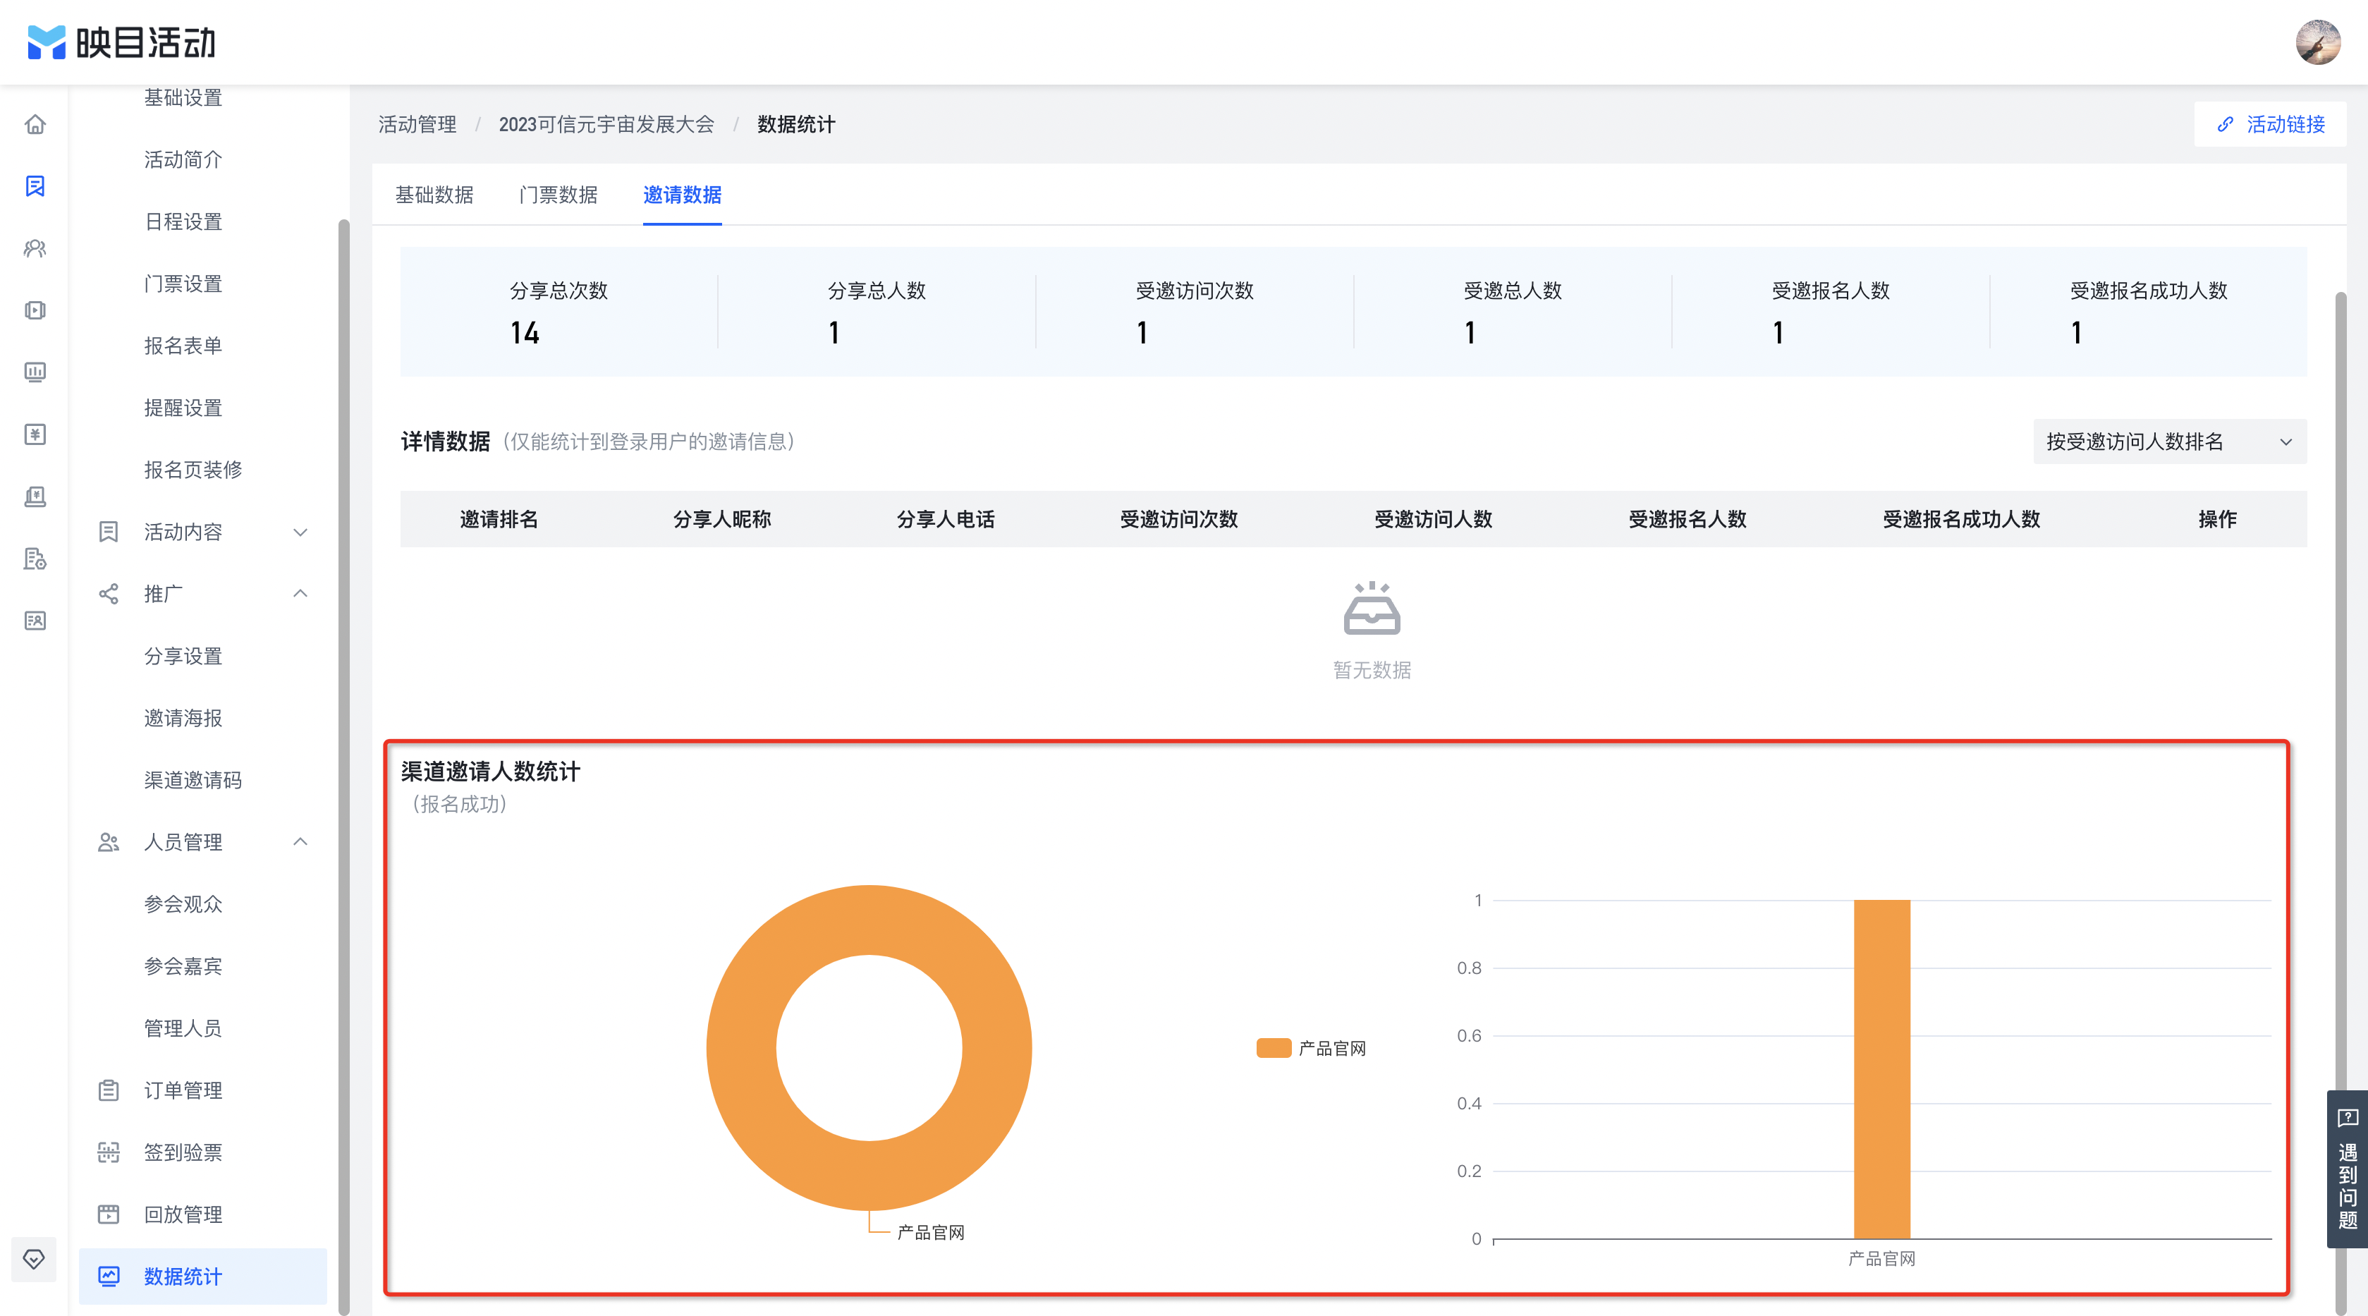Open 管理人员 in sidebar menu
The image size is (2368, 1316).
(183, 1028)
